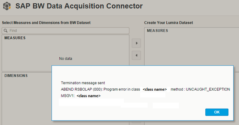
Task: Select the MEASURES header in Lumira Dataset
Action: click(x=158, y=31)
